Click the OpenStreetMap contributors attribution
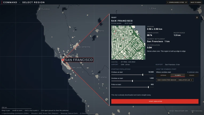Screen dimensions: 204x115 point(15,113)
